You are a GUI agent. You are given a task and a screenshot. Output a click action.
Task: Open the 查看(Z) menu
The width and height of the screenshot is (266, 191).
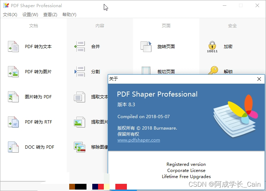[50, 15]
